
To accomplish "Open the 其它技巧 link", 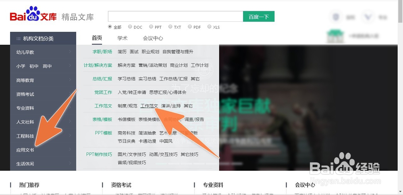I will coord(189,154).
